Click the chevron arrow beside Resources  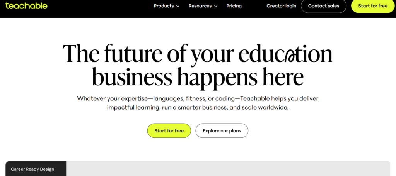[x=216, y=6]
